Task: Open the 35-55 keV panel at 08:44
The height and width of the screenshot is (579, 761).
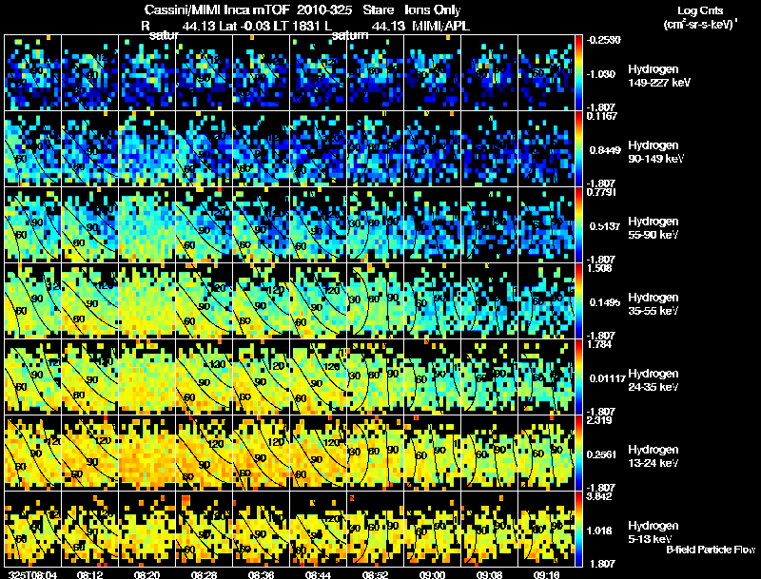Action: click(x=318, y=301)
